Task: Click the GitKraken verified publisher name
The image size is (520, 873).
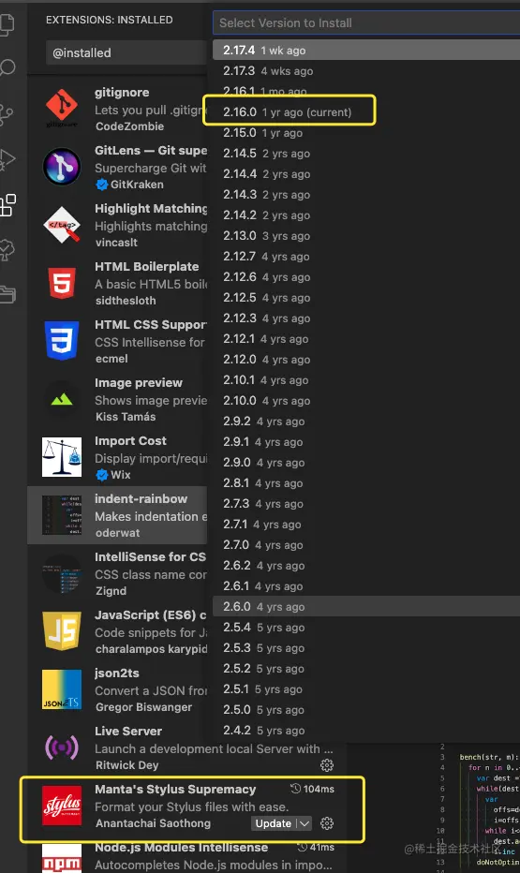Action: coord(137,185)
